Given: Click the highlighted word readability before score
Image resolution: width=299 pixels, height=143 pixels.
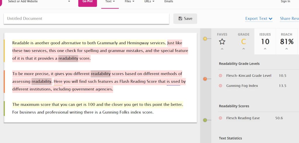Looking at the screenshot, I should pyautogui.click(x=68, y=59).
